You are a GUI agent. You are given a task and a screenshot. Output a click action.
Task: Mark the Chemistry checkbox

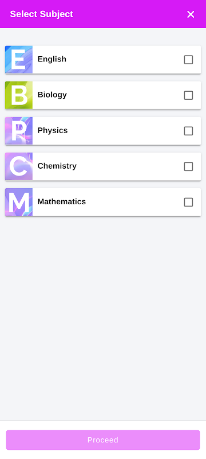(x=188, y=166)
